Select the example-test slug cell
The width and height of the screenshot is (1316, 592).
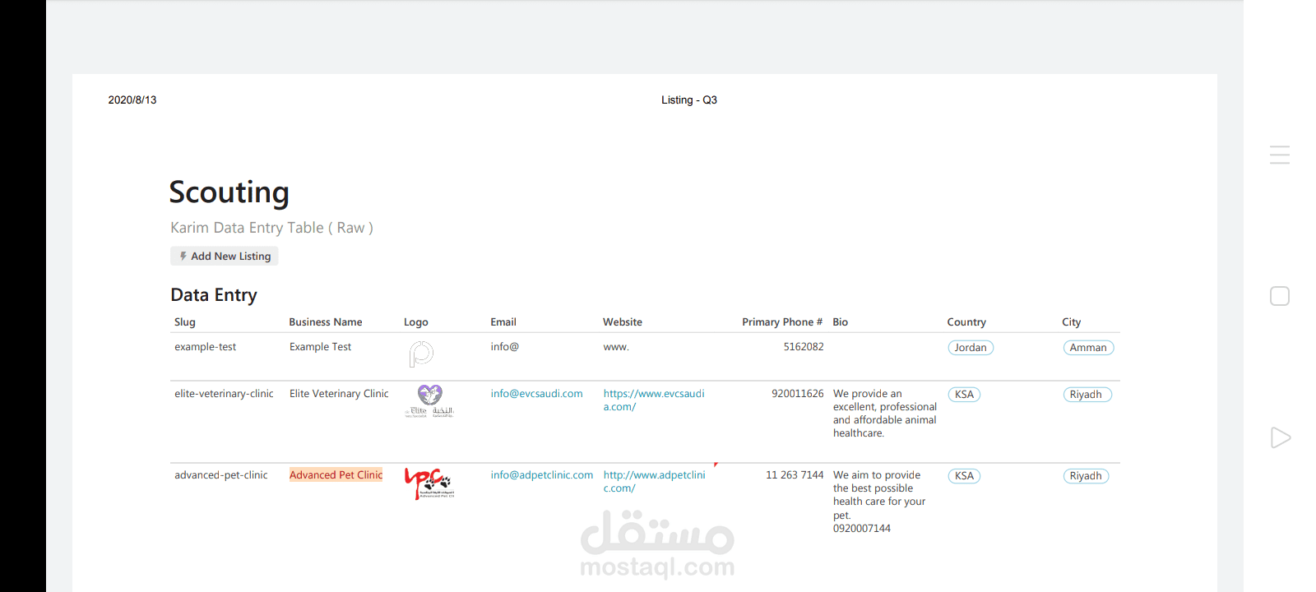[205, 347]
